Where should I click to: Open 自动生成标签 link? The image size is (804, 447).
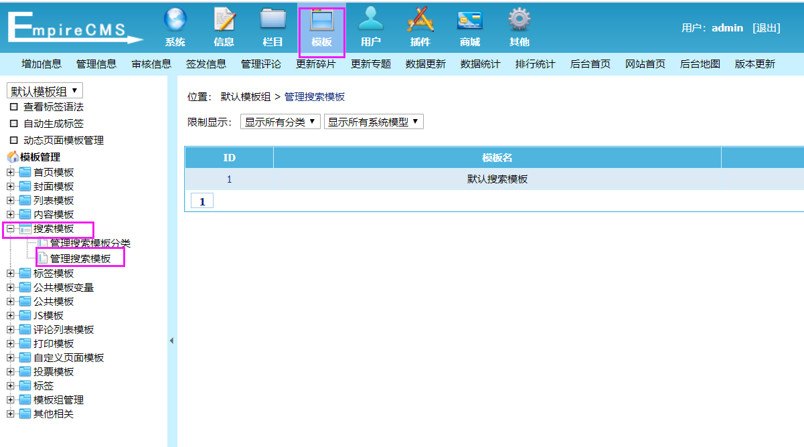54,124
